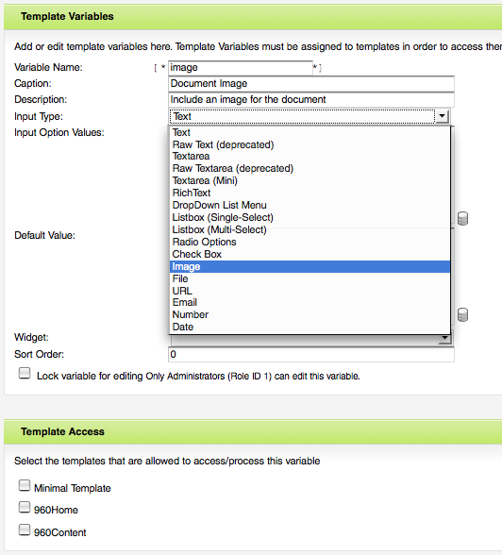This screenshot has height=555, width=502.
Task: Choose Raw Textarea (deprecated) option
Action: click(310, 168)
